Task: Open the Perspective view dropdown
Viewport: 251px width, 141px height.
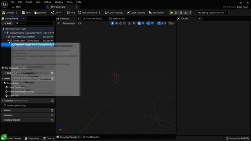Action: (69, 23)
